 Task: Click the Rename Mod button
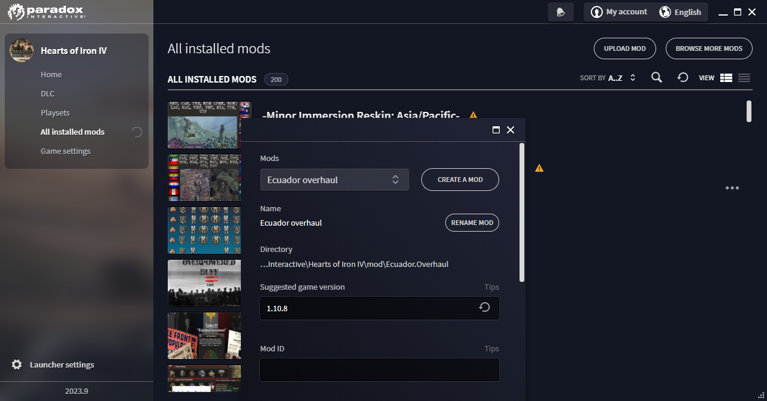click(472, 223)
